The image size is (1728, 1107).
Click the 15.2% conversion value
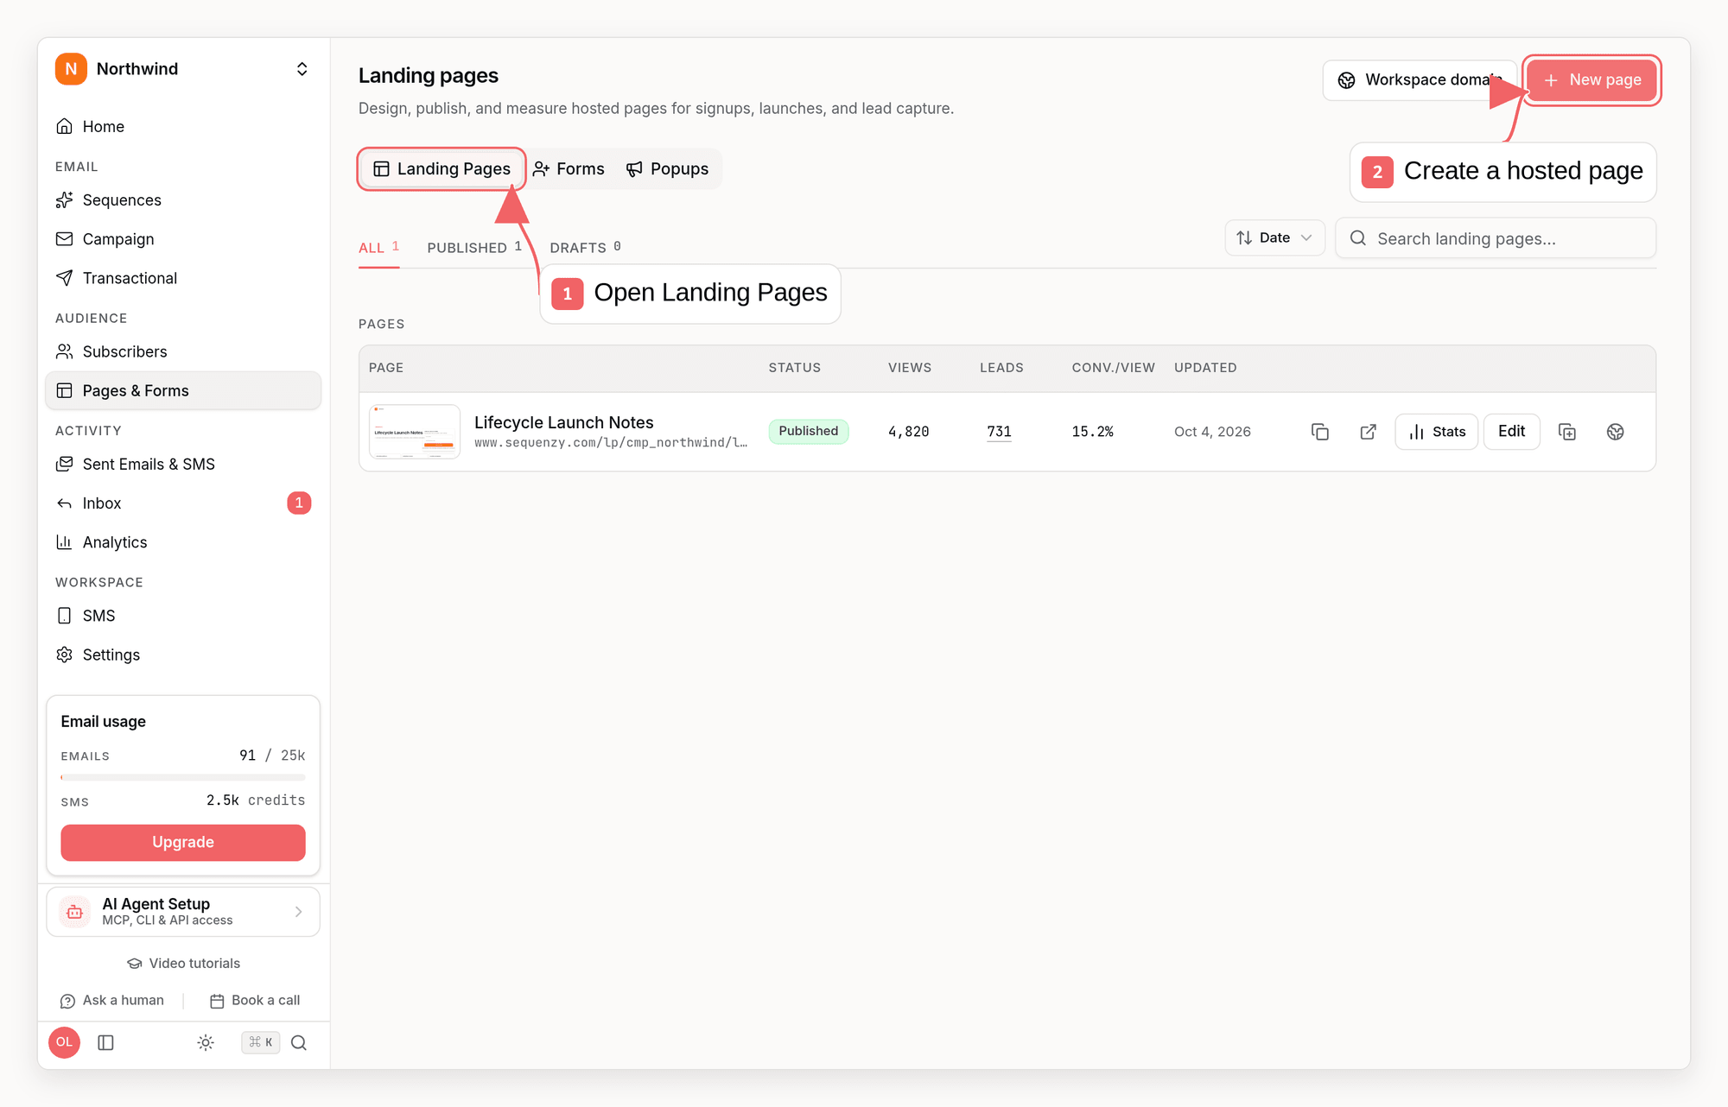1093,432
